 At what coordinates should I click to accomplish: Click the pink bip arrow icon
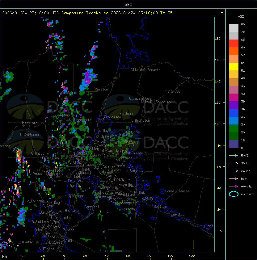[x=234, y=178]
